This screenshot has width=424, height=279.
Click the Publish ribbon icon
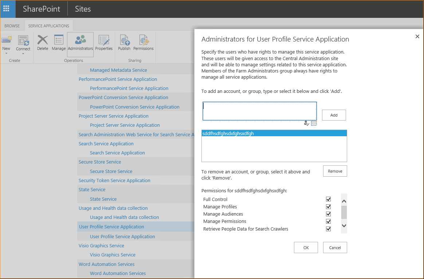tap(124, 40)
